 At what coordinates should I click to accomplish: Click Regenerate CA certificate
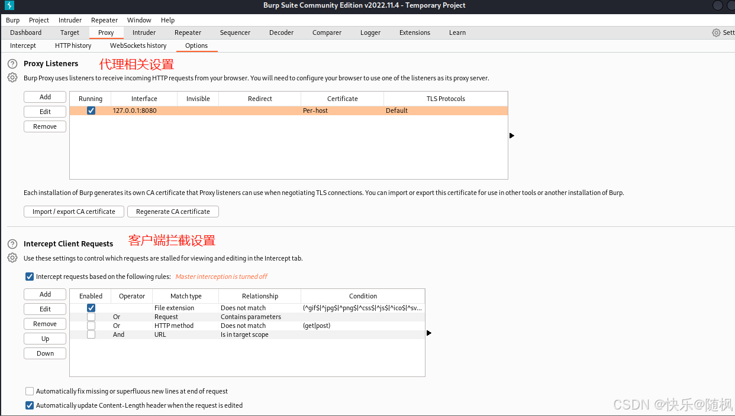(x=173, y=212)
